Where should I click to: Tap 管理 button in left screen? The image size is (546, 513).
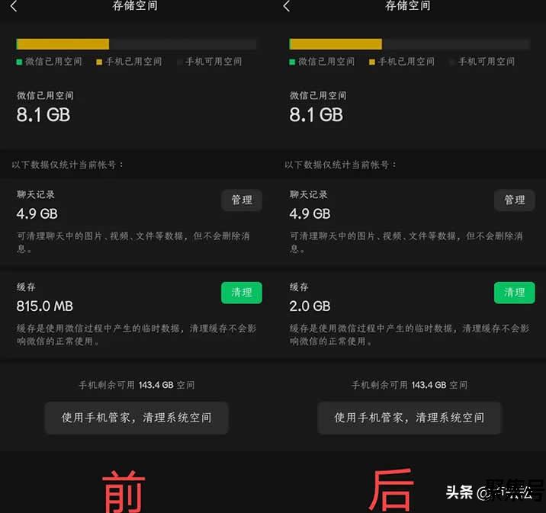click(x=242, y=200)
